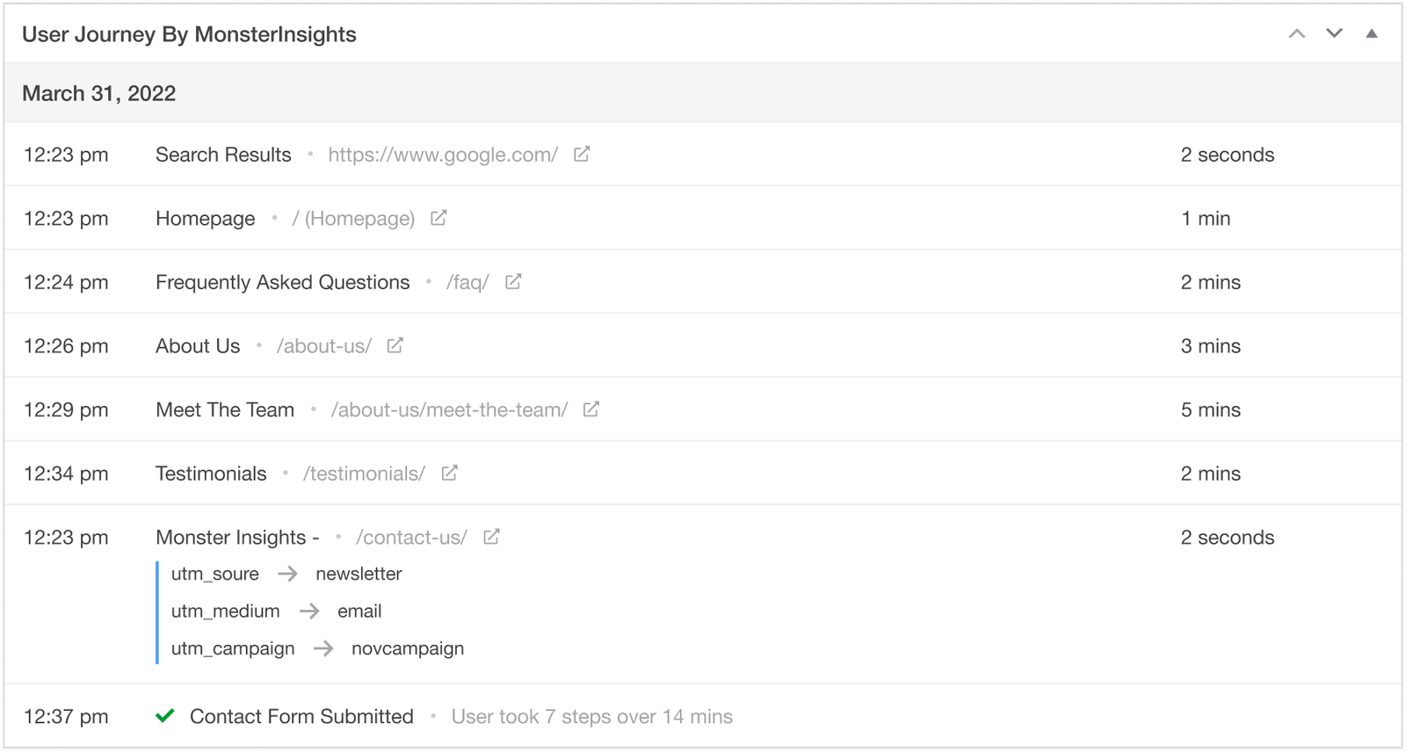Screen dimensions: 1406x752
Task: Collapse the User Journey panel triangle toggle
Action: pos(1371,34)
